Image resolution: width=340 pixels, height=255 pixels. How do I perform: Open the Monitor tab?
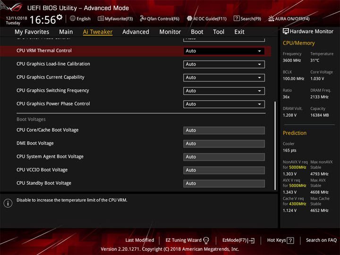170,32
